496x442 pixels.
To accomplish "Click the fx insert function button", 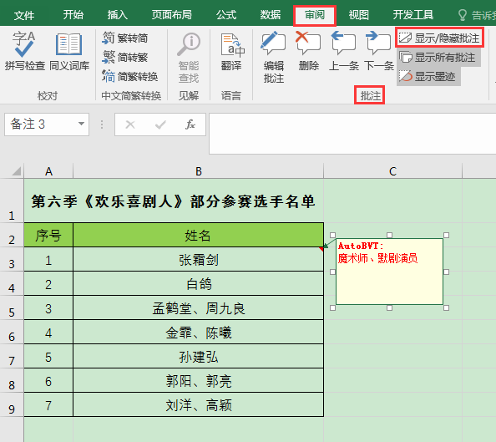I will click(x=190, y=124).
